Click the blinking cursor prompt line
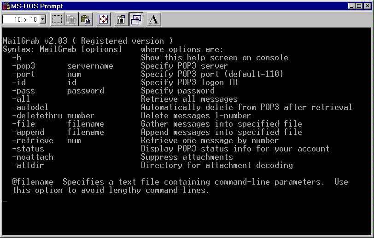The height and width of the screenshot is (238, 374). (5, 202)
